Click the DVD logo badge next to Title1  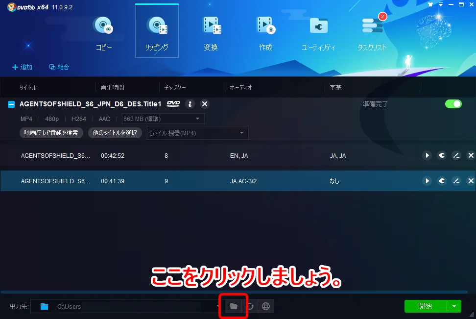[173, 104]
